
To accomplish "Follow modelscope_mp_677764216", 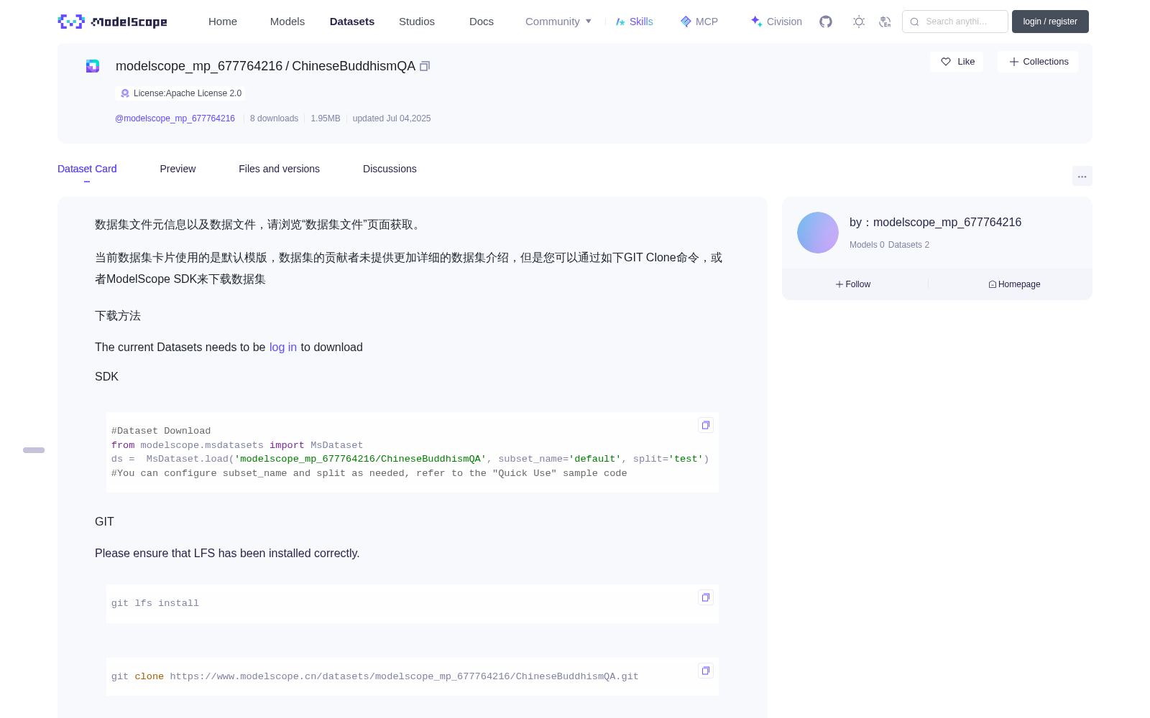I will coord(853,284).
